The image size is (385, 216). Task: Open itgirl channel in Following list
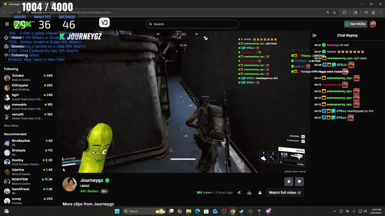point(28,97)
